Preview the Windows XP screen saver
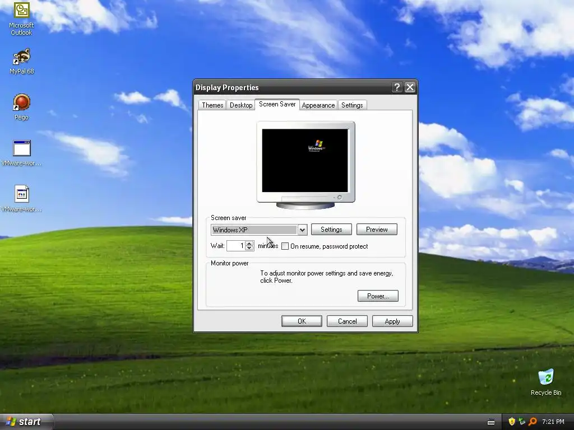The height and width of the screenshot is (430, 574). click(x=377, y=229)
